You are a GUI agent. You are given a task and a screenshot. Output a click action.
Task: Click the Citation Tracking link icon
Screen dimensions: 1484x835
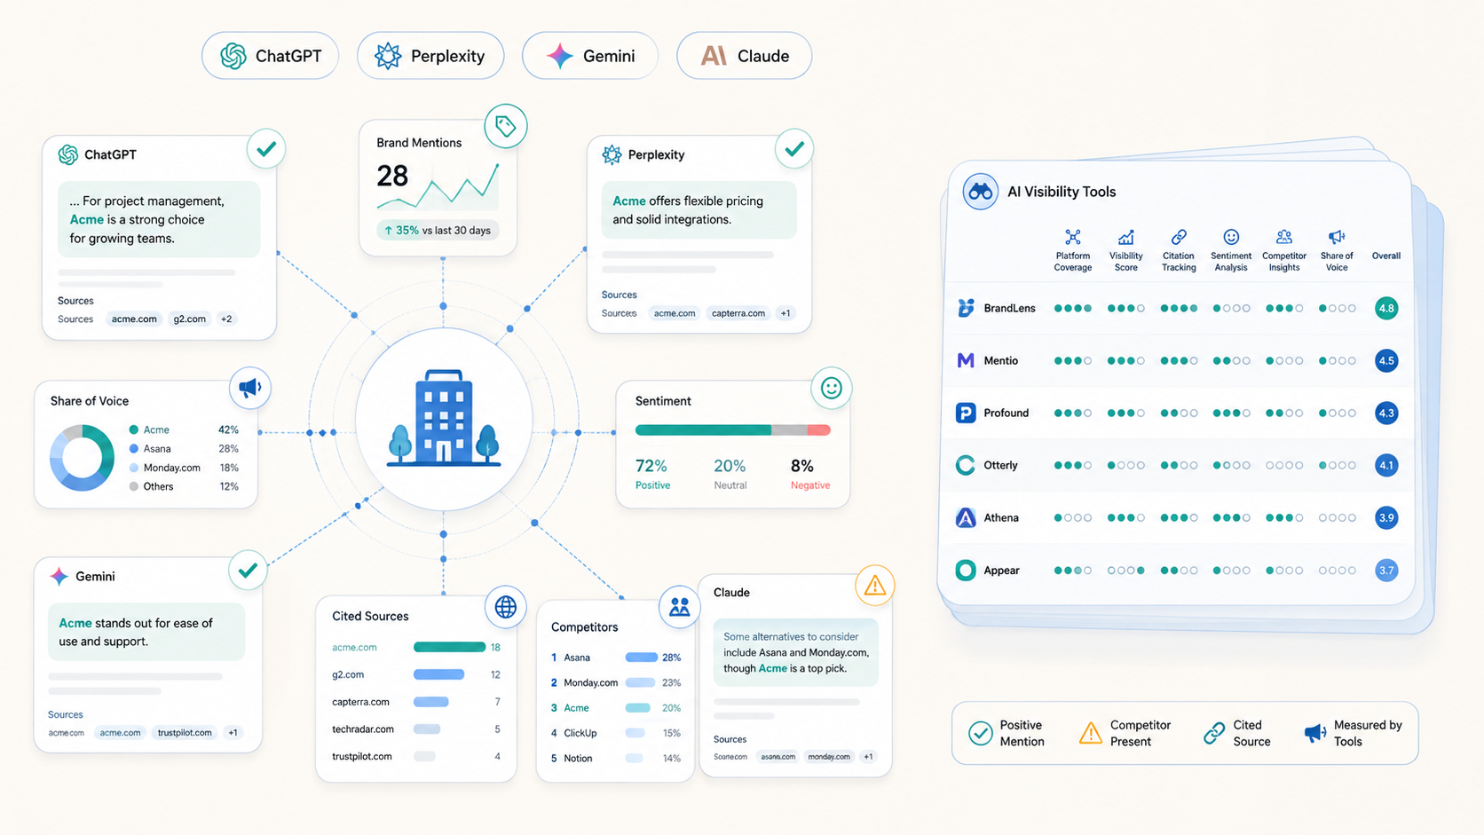click(x=1179, y=237)
